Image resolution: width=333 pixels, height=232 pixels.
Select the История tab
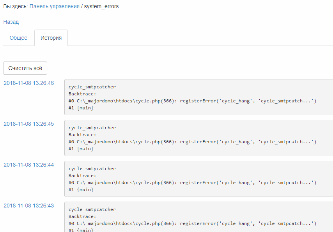pos(51,38)
